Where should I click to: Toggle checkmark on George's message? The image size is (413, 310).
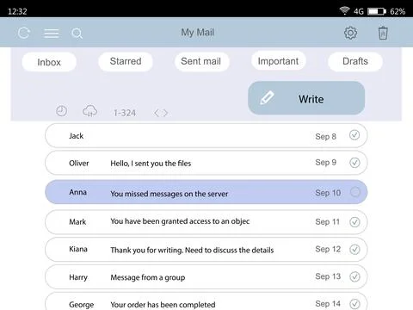pyautogui.click(x=354, y=304)
